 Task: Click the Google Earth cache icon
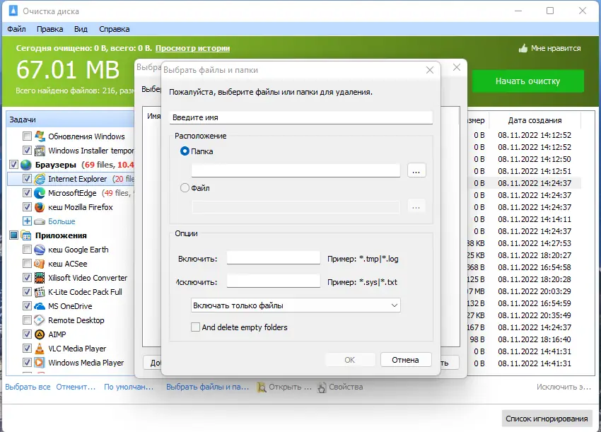coord(40,250)
